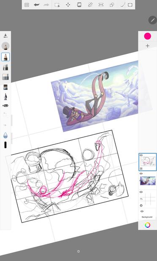Open the brush library at palette top

coord(5,36)
